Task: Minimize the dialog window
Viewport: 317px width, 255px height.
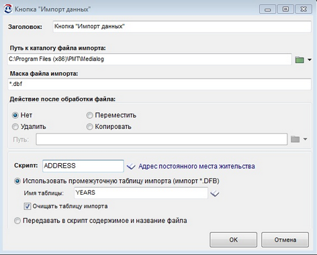Action: (267, 9)
